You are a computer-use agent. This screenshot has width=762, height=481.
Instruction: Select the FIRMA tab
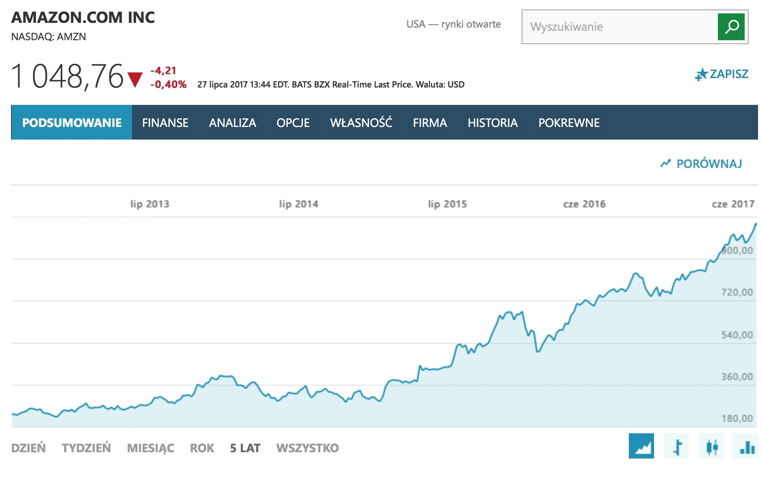430,123
